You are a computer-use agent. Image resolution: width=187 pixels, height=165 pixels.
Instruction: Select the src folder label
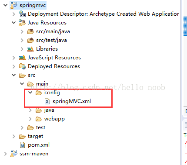(x=31, y=75)
